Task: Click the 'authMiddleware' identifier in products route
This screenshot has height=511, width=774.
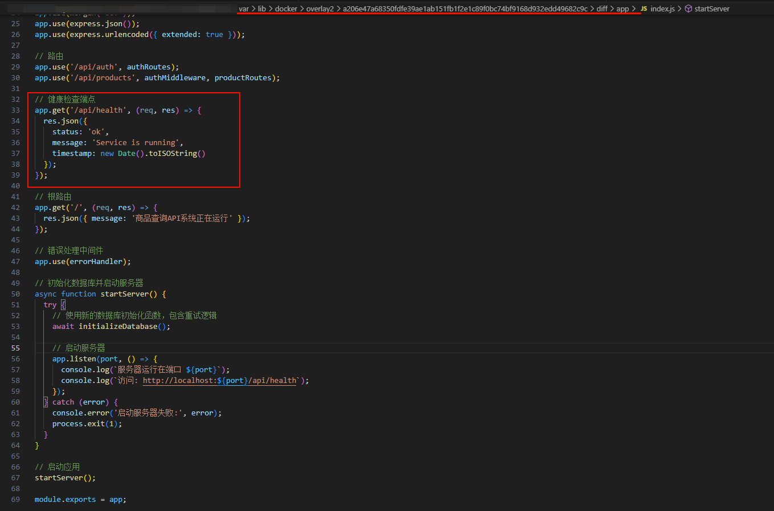Action: [175, 78]
